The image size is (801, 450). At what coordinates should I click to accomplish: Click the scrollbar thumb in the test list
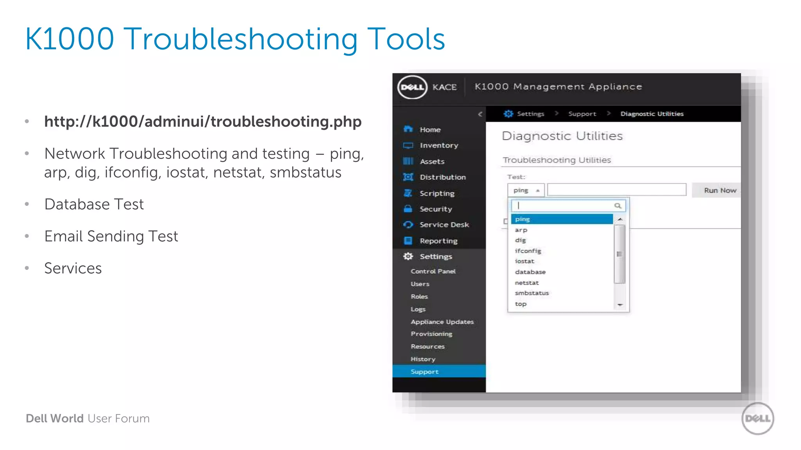point(620,254)
